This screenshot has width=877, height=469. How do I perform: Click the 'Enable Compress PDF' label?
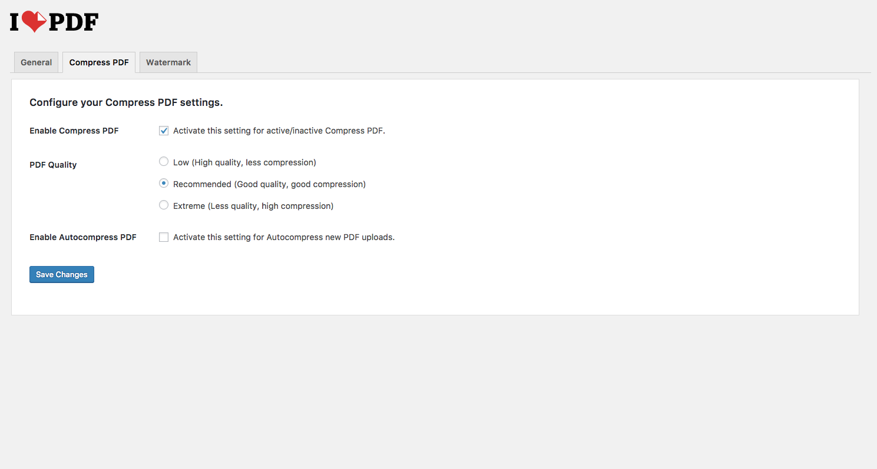(x=74, y=131)
